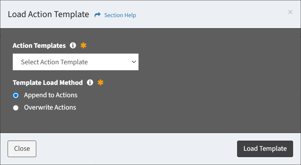Click the info icon beside Action Templates
Screen dimensions: 301x165
click(x=73, y=46)
